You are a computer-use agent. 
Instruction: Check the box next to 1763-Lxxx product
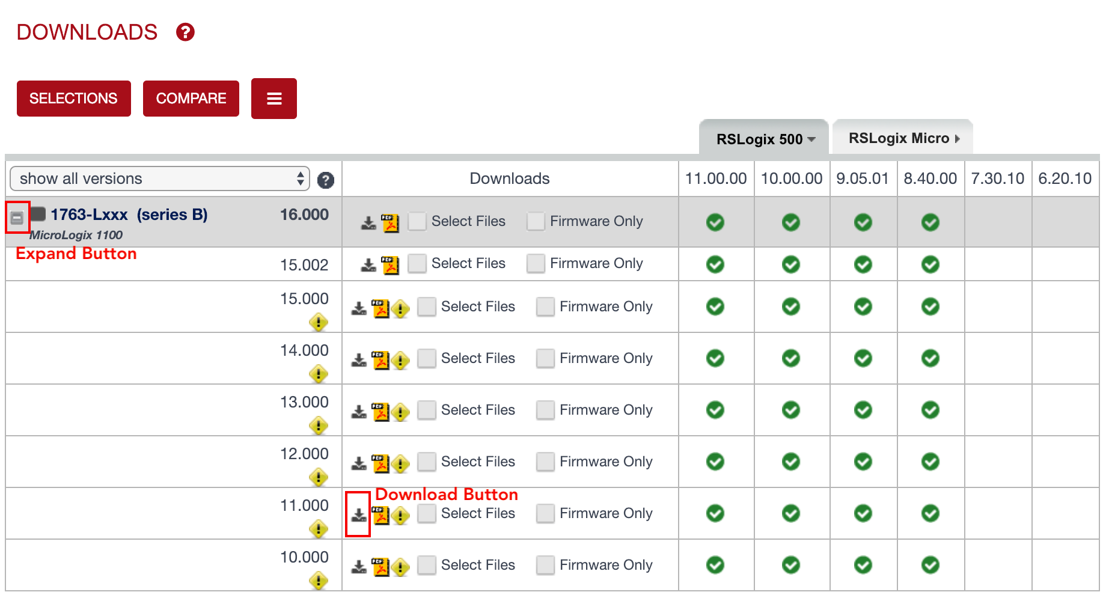pos(37,214)
